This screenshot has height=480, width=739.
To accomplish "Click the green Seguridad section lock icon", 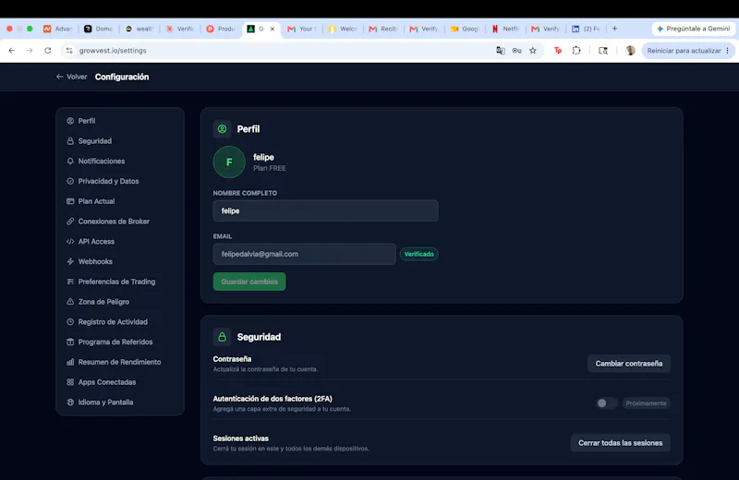I will click(222, 337).
